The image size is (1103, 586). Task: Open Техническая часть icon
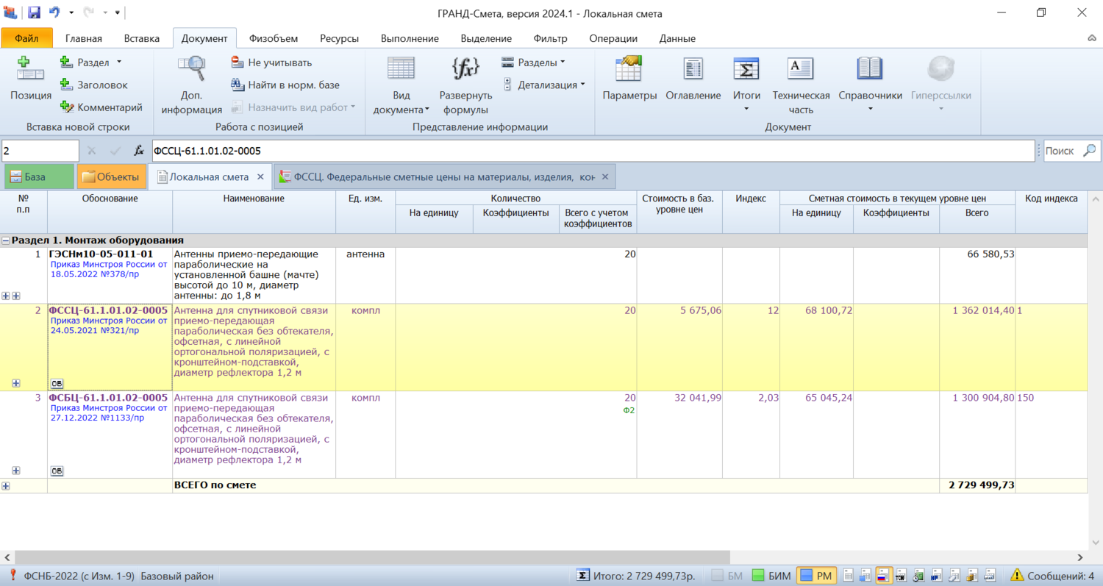801,68
